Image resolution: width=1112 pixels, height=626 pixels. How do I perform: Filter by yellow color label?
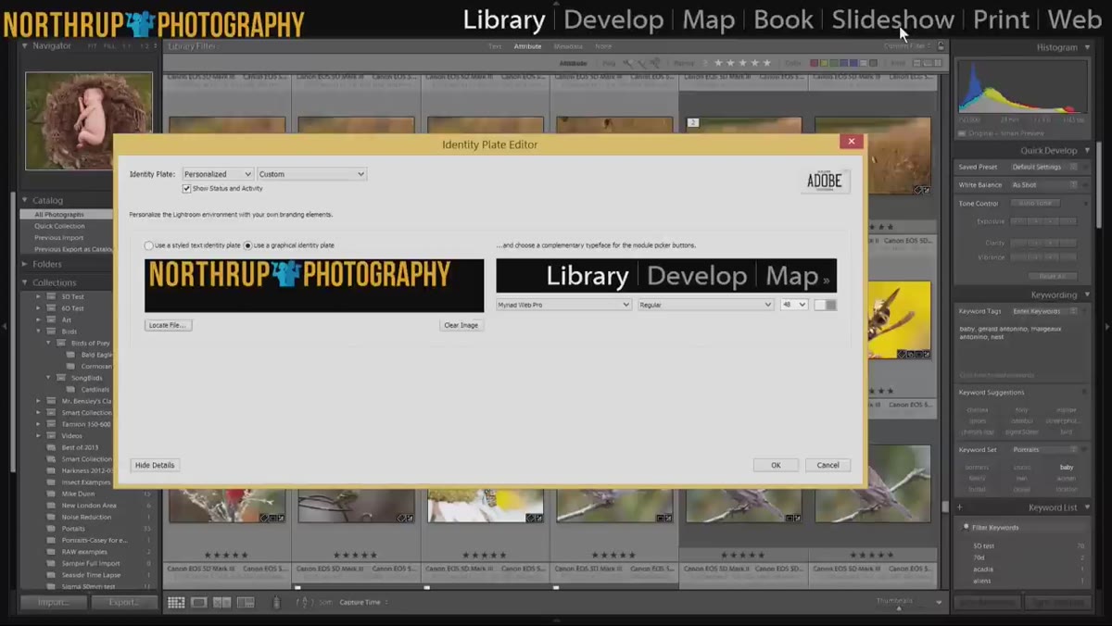[x=825, y=63]
